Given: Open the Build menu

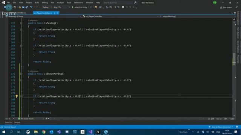Looking at the screenshot, I should (37, 3).
